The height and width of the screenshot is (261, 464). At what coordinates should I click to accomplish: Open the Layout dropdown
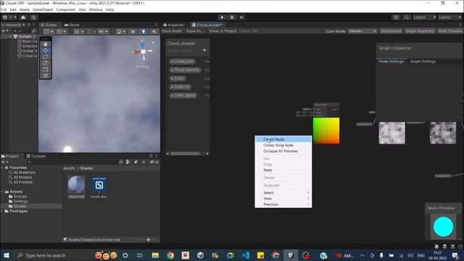[449, 17]
